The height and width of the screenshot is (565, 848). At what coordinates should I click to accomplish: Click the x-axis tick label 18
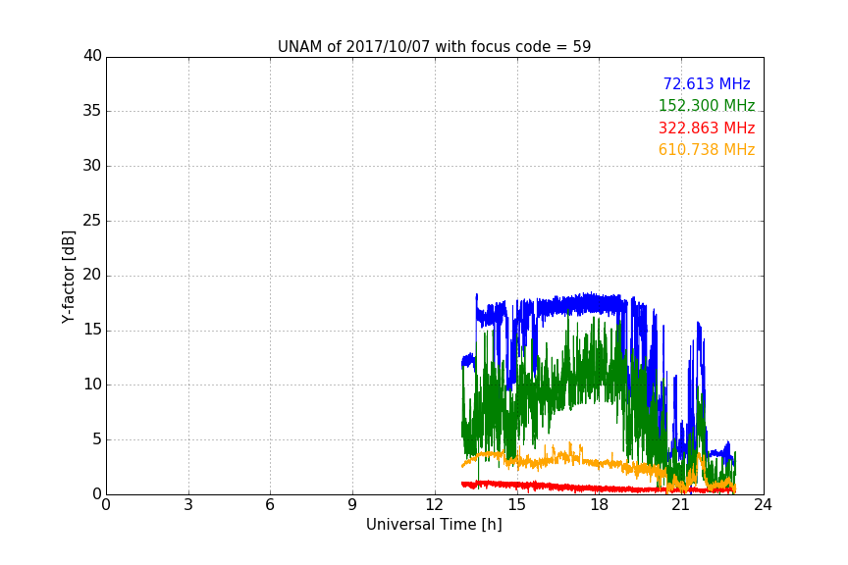click(600, 505)
